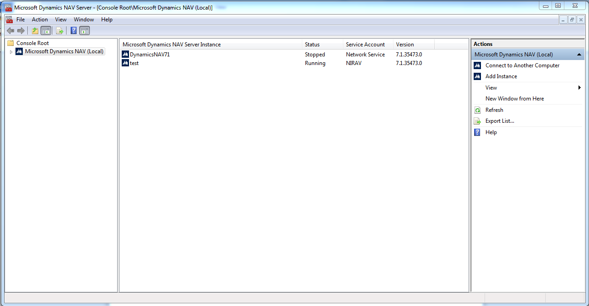Open the View submenu in Actions pane
The height and width of the screenshot is (306, 589).
491,87
